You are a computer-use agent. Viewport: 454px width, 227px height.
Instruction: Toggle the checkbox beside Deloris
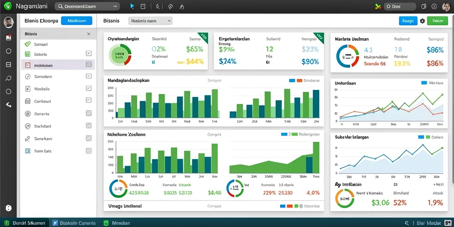pyautogui.click(x=89, y=53)
